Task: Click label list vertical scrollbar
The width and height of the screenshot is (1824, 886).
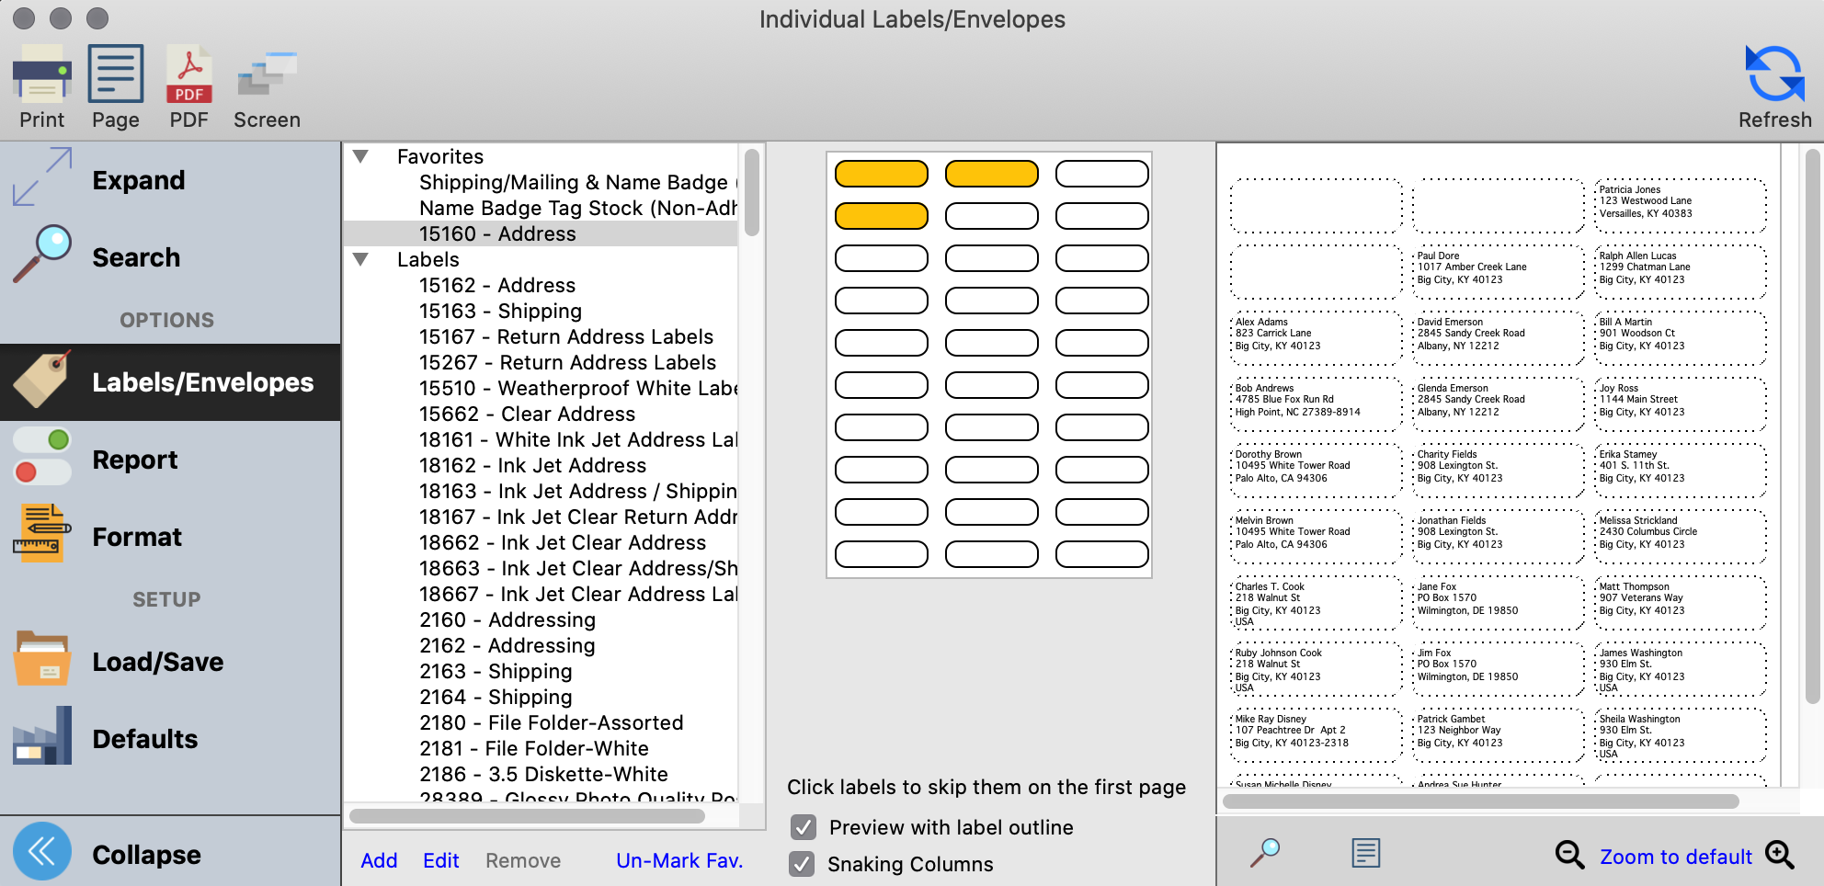Action: tap(752, 193)
